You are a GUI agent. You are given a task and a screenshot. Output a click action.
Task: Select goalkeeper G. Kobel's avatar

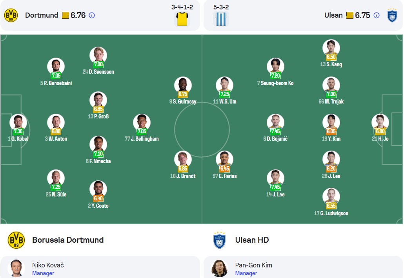(x=18, y=122)
